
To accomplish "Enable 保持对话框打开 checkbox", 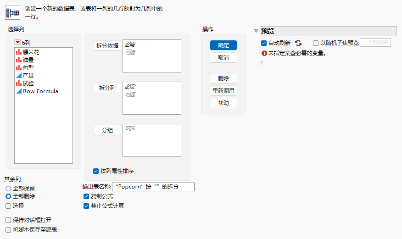I will point(8,220).
